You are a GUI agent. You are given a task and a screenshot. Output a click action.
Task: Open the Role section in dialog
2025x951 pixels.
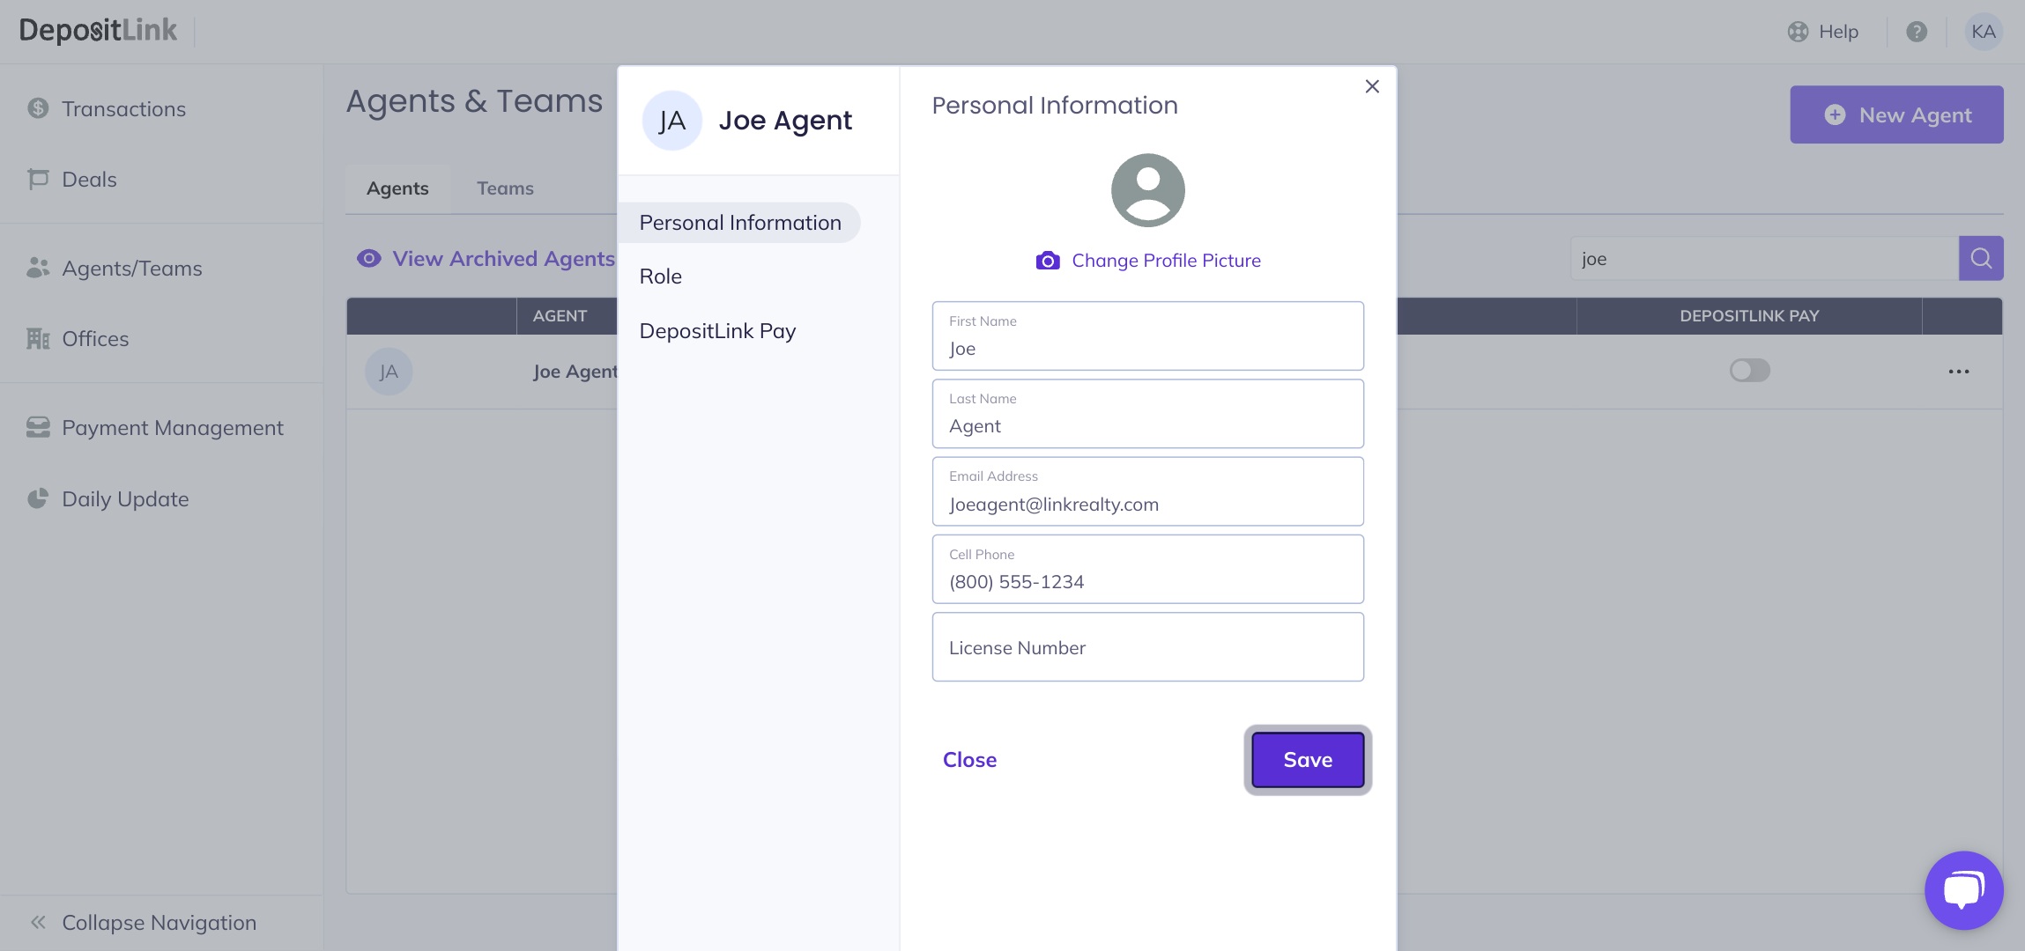660,276
